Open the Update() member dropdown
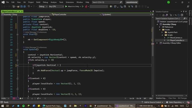Viewport: 192px width, 108px height. coord(126,14)
